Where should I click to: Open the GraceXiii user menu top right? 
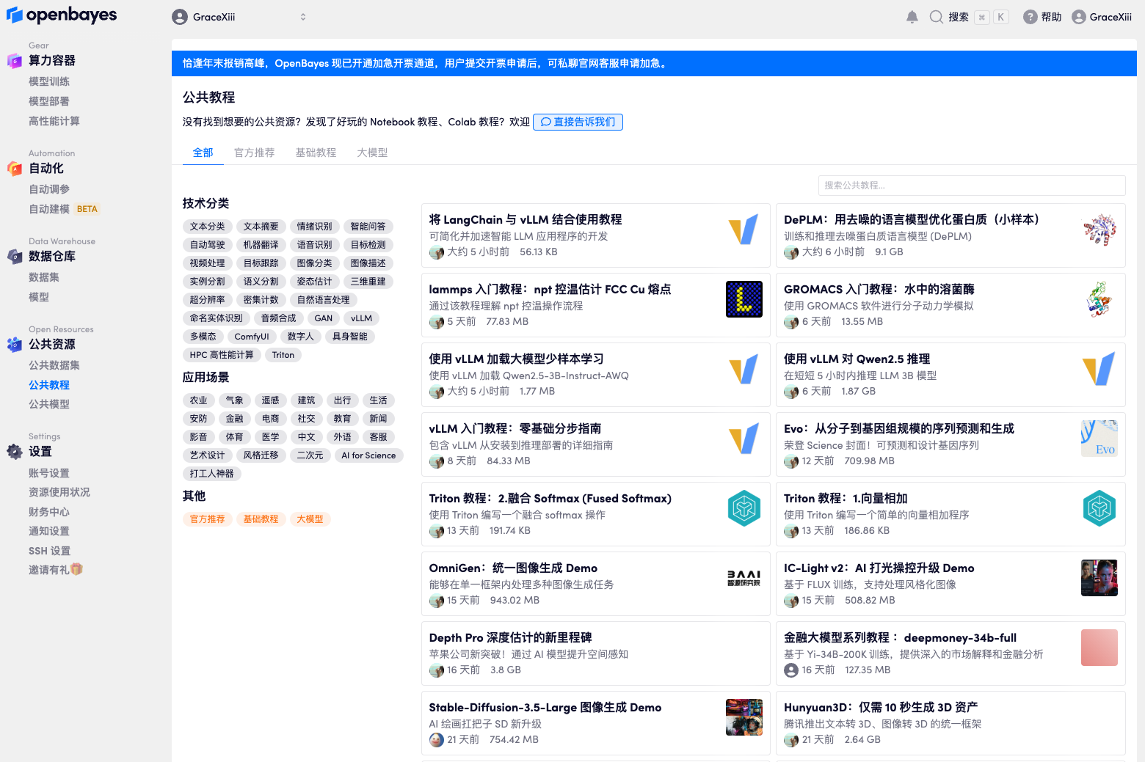[x=1102, y=17]
